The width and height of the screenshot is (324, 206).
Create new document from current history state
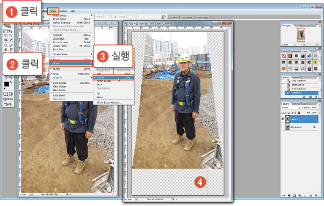[x=304, y=97]
